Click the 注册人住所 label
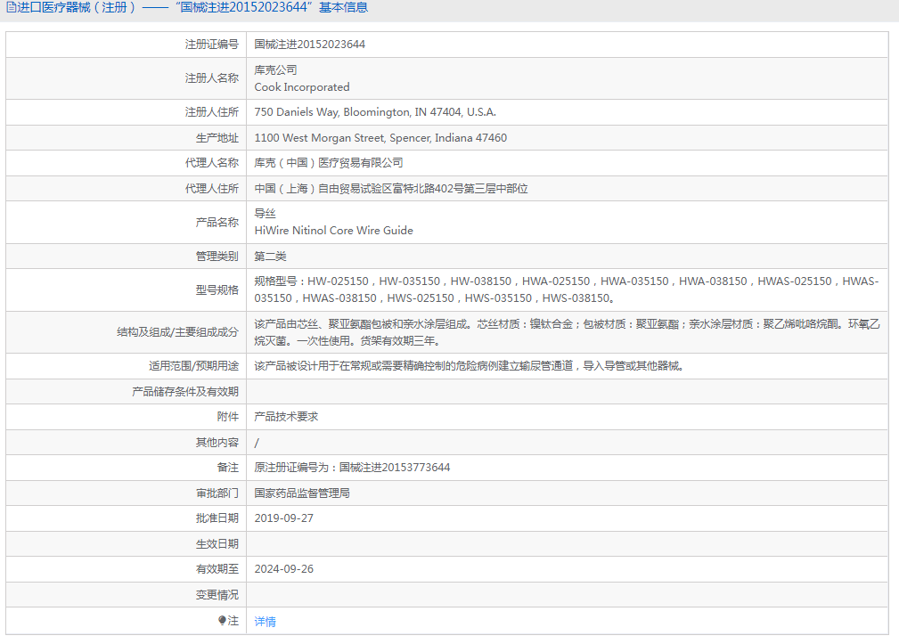The width and height of the screenshot is (899, 644). pyautogui.click(x=211, y=112)
